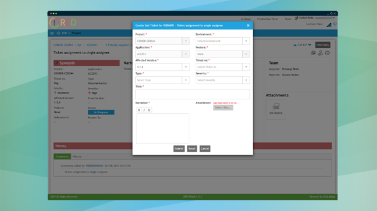Viewport: 377px width, 211px height.
Task: Click the assignee user icon
Action: pos(320,53)
